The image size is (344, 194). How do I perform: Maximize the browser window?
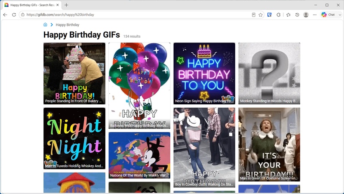point(327,5)
